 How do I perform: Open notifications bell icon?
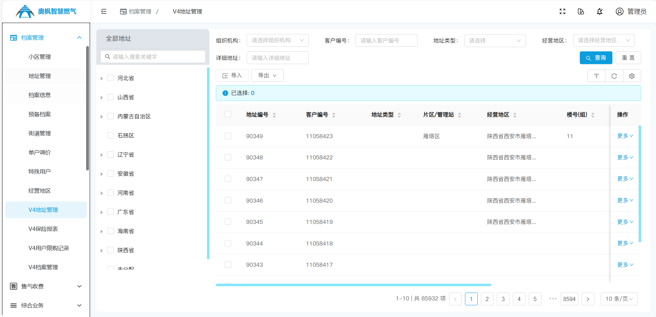(x=600, y=11)
